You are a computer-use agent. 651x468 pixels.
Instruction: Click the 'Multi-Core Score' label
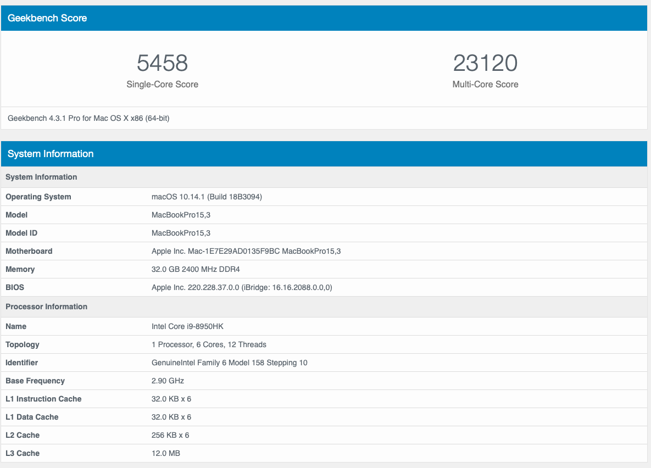click(x=485, y=84)
